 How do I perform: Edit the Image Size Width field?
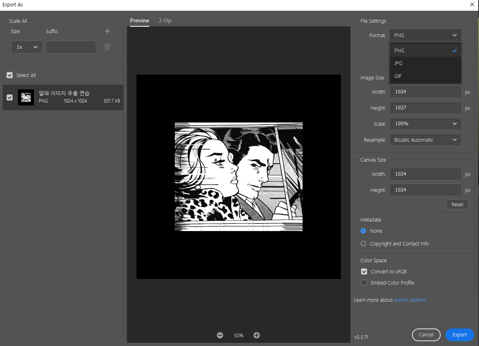[x=426, y=92]
